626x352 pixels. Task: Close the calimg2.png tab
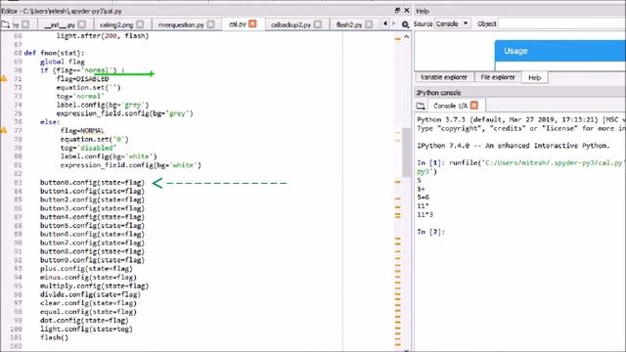coord(140,24)
